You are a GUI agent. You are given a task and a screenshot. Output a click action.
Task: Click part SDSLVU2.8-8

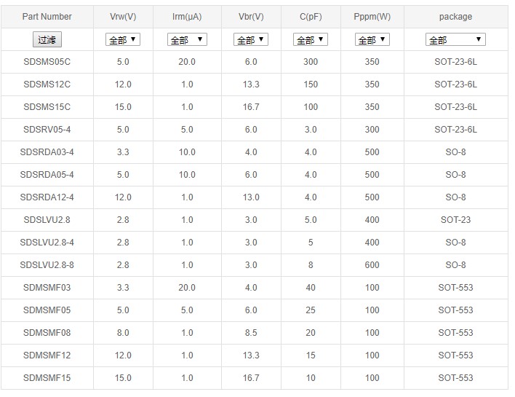coord(47,265)
